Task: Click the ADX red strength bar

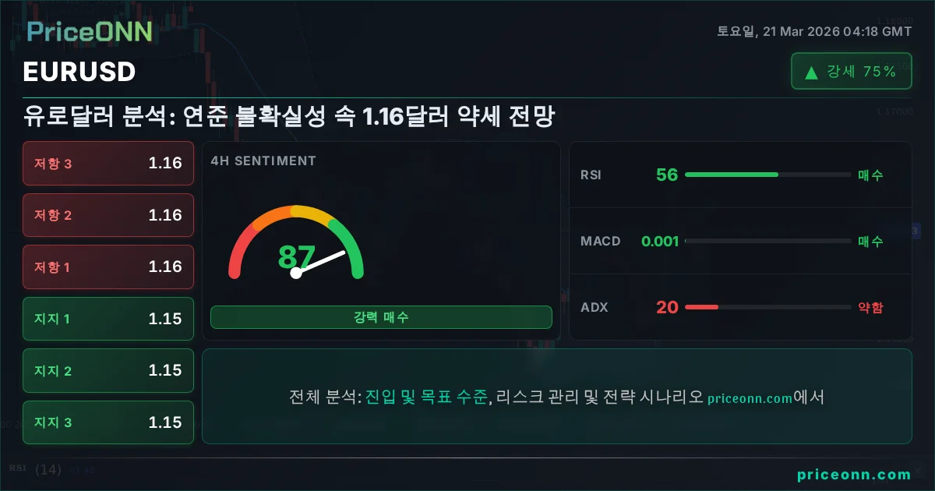Action: (x=701, y=307)
